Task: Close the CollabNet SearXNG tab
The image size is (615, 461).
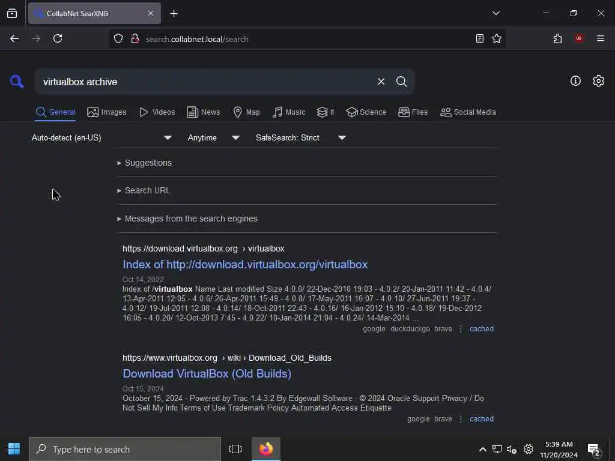Action: pos(151,13)
